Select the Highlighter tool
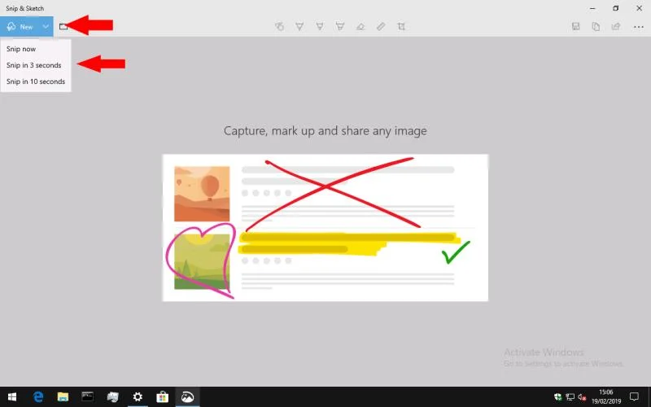Screen dimensions: 651x407 340,27
